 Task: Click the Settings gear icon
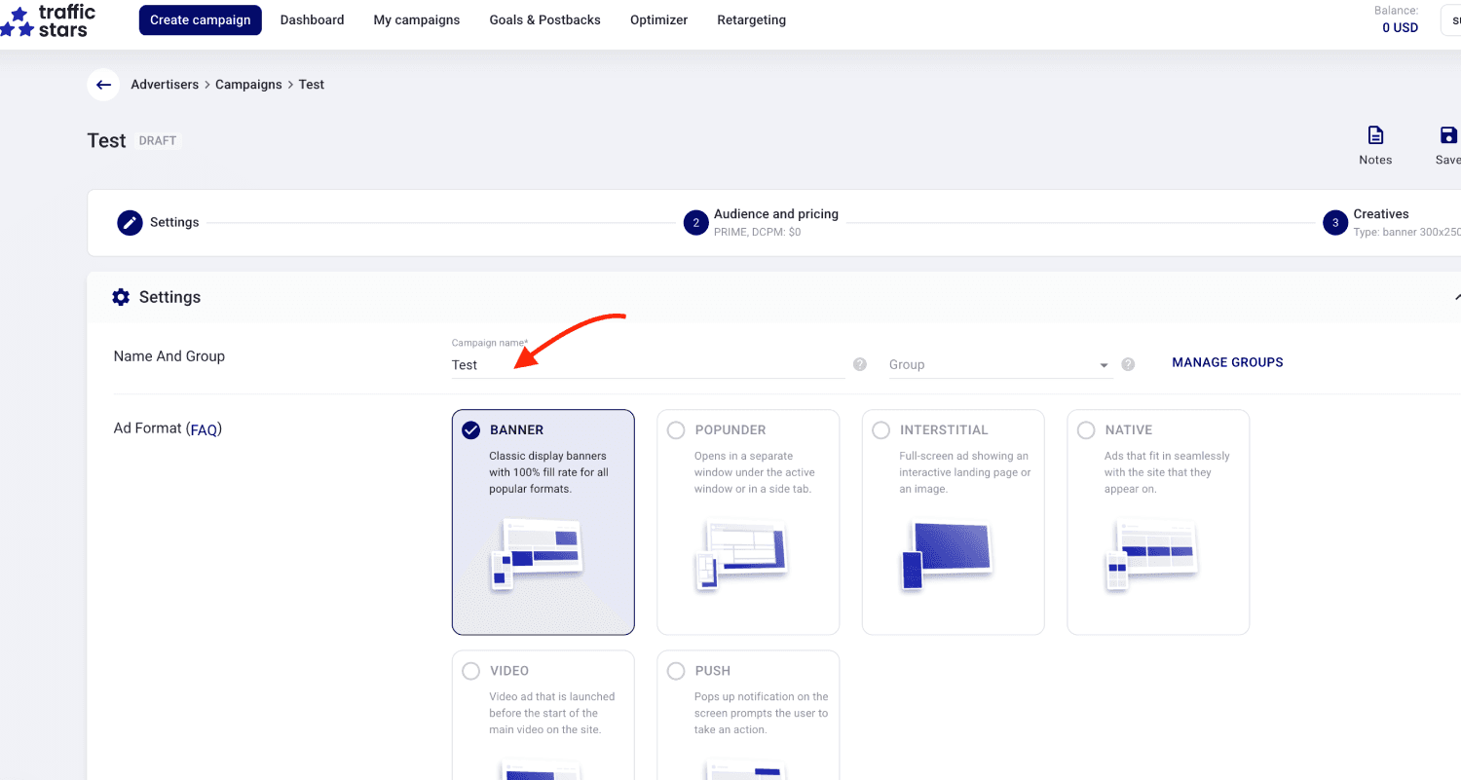click(x=121, y=297)
